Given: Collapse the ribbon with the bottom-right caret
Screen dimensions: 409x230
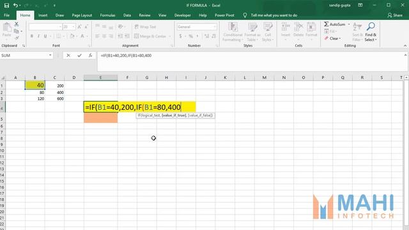Looking at the screenshot, I should point(405,45).
